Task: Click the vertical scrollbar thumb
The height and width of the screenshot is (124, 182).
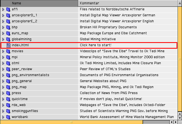Action: [x=180, y=59]
